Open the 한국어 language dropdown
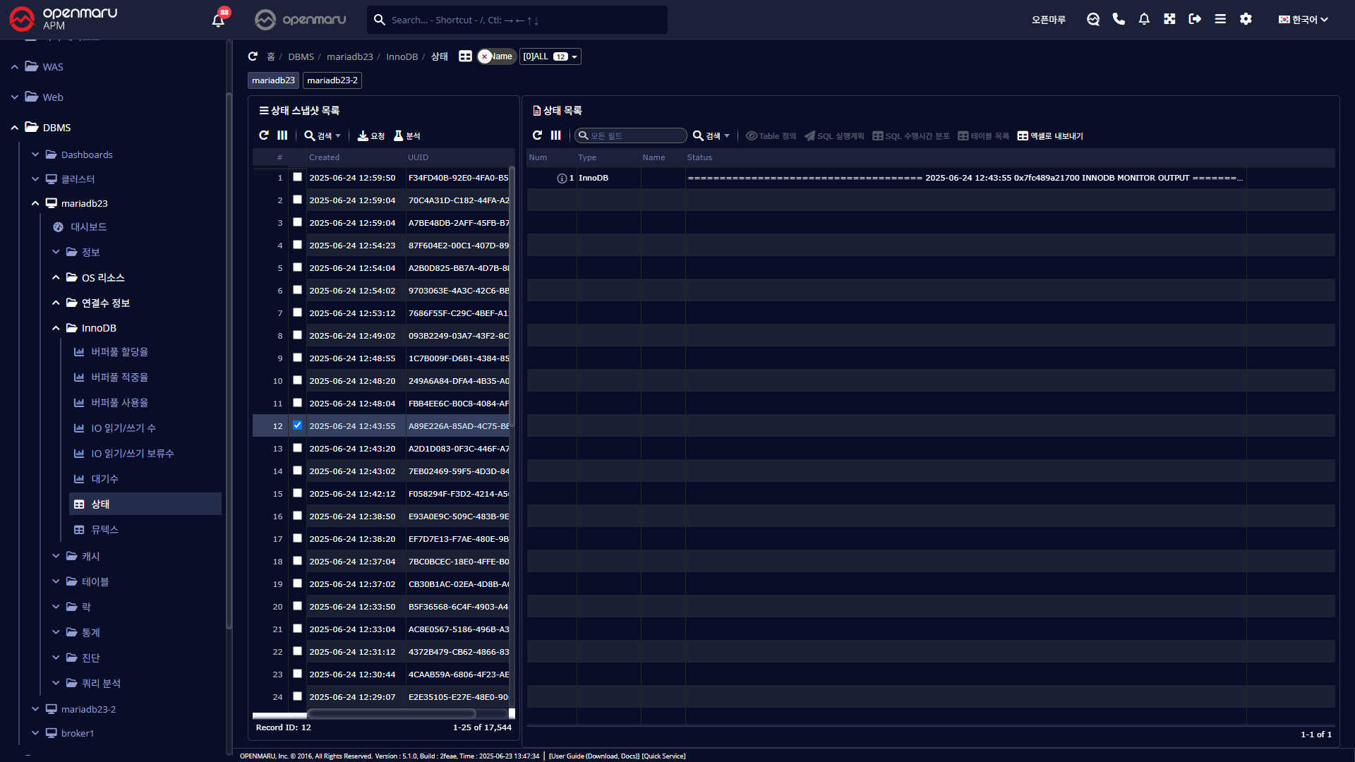 pos(1303,20)
